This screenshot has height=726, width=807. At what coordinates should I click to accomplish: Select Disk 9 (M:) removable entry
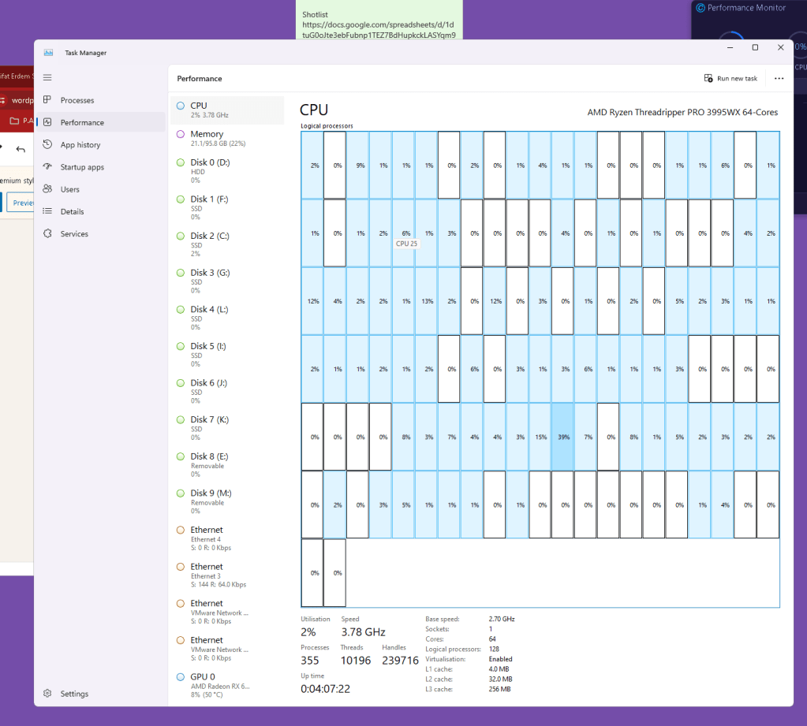click(x=227, y=501)
